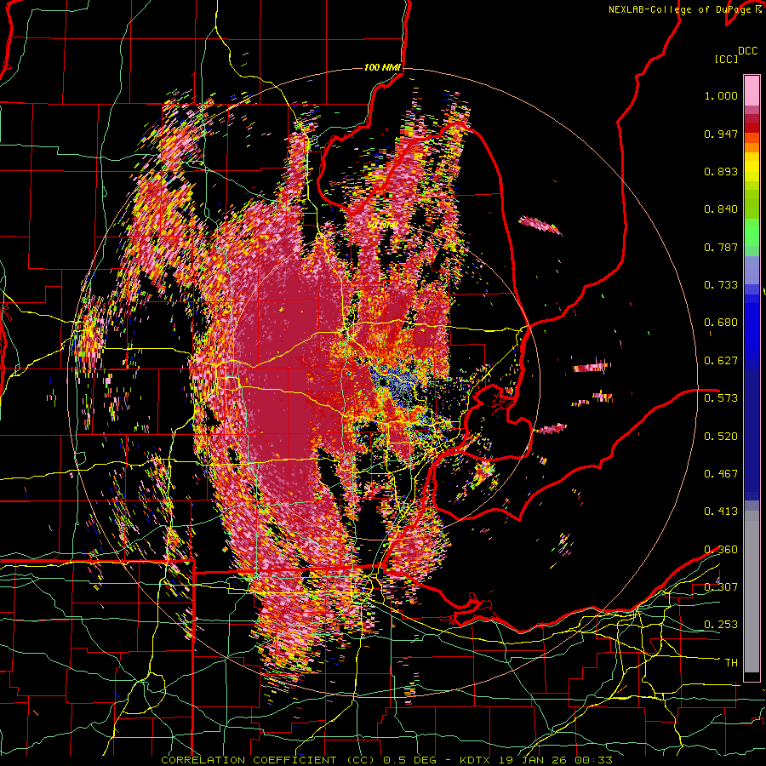Select the 0.520 scale value
766x766 pixels.
coord(721,436)
